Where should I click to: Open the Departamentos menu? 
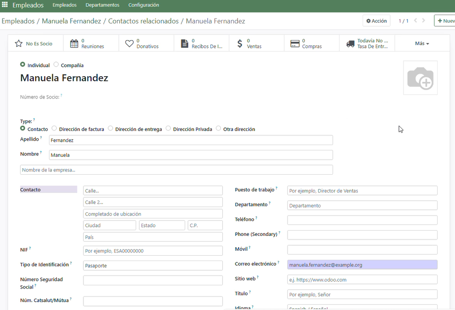click(103, 5)
